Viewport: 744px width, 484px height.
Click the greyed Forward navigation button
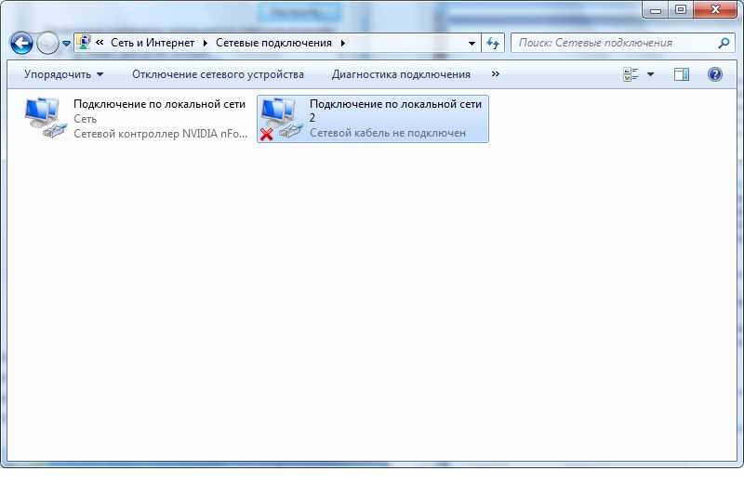click(47, 43)
